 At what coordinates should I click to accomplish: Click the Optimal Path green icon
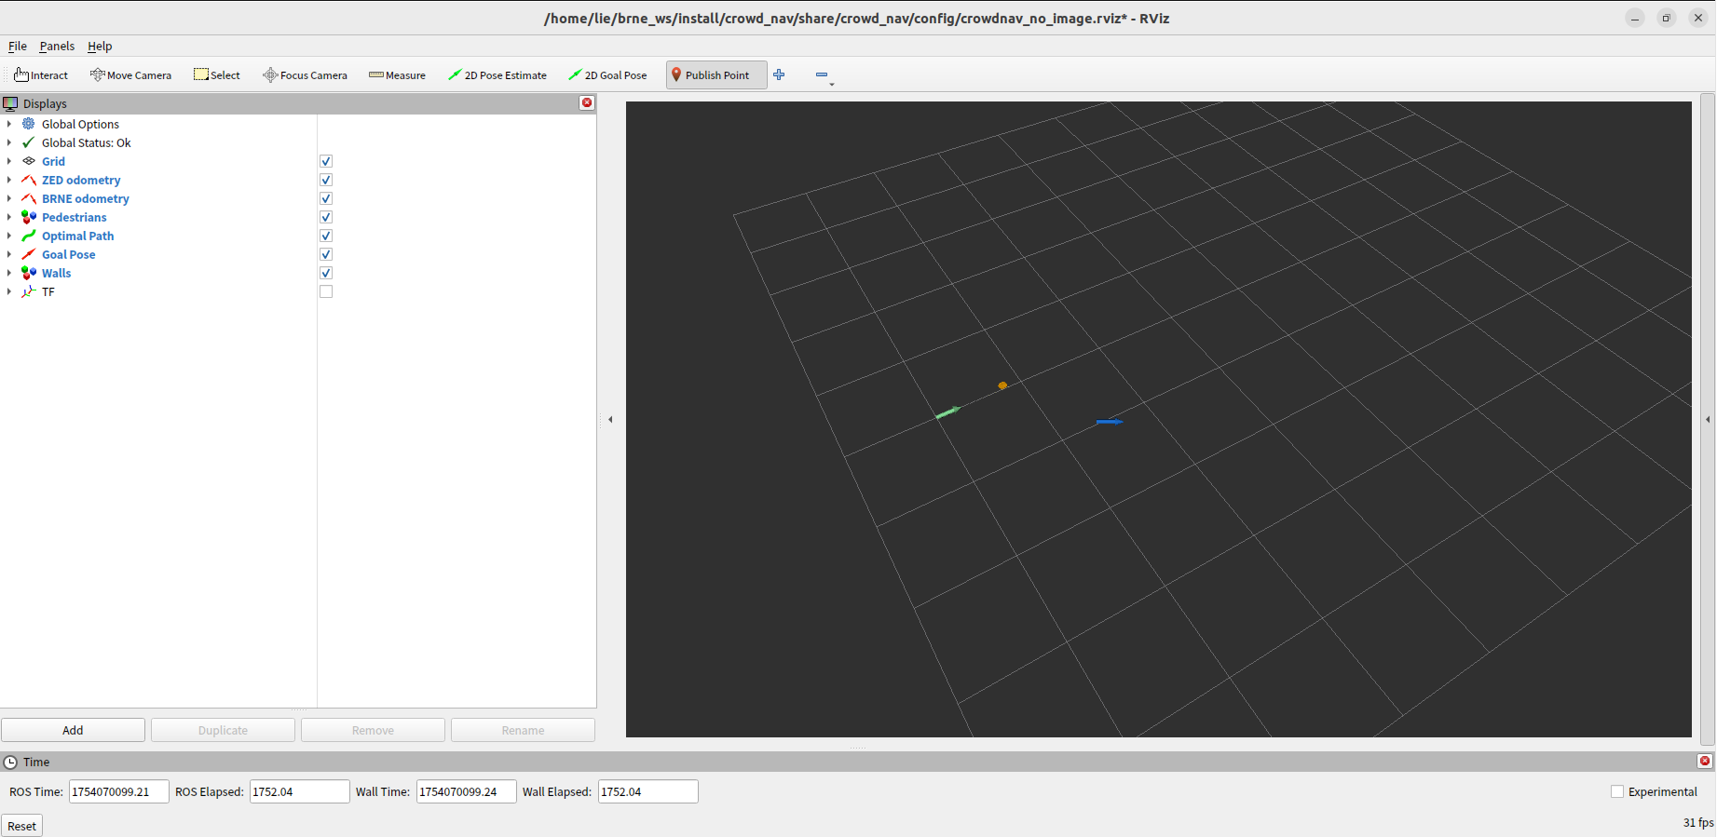coord(29,236)
